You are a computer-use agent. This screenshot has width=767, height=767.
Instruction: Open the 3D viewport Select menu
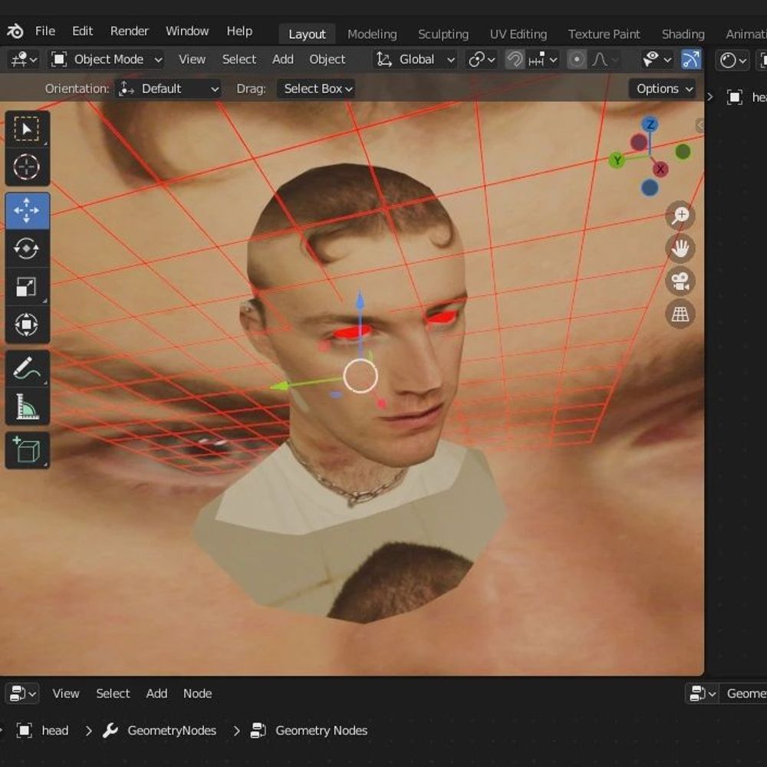click(x=239, y=60)
